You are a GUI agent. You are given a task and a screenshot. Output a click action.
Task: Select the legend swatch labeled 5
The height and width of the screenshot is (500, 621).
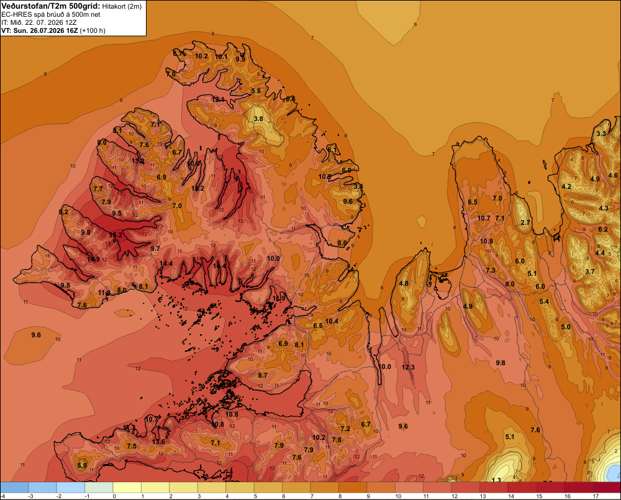(x=268, y=488)
